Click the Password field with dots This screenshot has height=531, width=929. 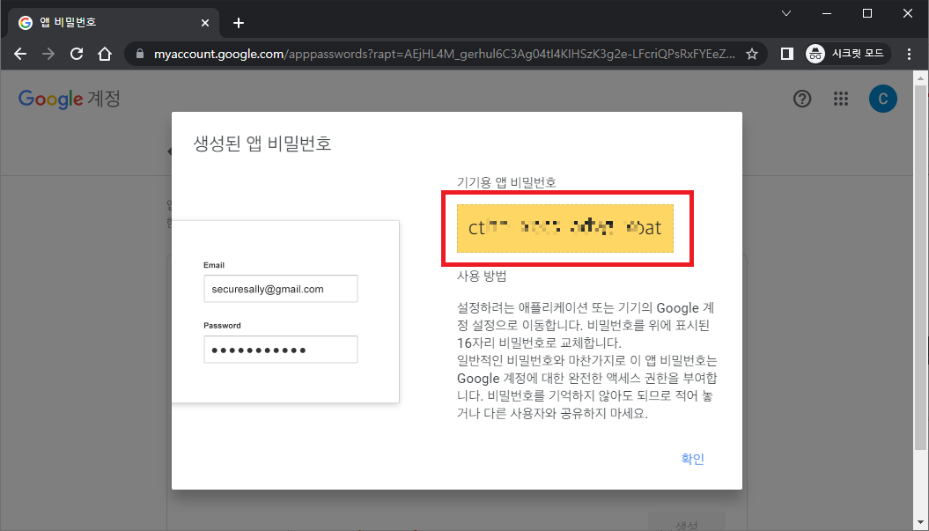pos(280,350)
